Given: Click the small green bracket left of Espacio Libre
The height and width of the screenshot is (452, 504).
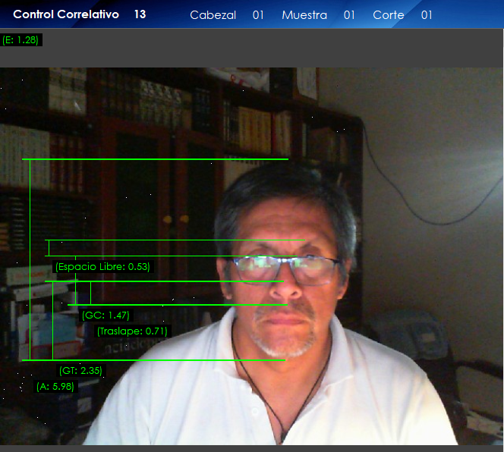Looking at the screenshot, I should point(49,248).
